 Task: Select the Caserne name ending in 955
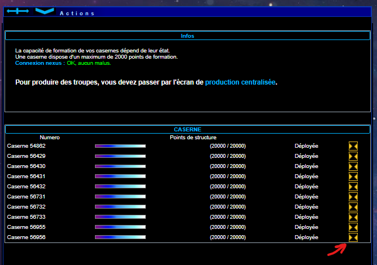click(26, 227)
